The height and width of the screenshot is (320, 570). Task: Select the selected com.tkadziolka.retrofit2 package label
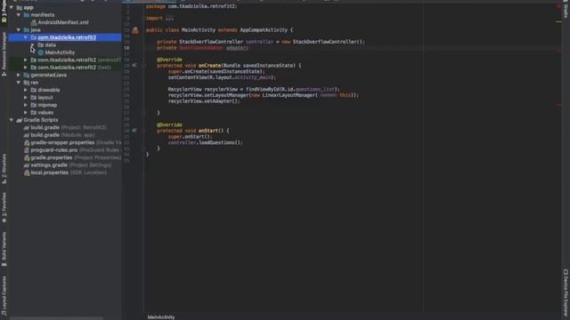[67, 37]
